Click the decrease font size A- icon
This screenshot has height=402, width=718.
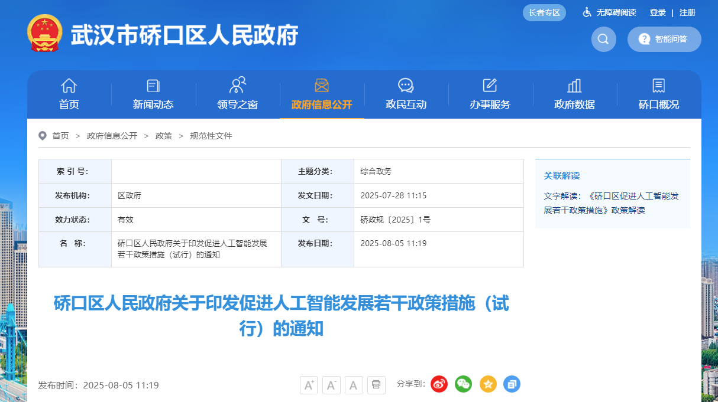pyautogui.click(x=331, y=385)
